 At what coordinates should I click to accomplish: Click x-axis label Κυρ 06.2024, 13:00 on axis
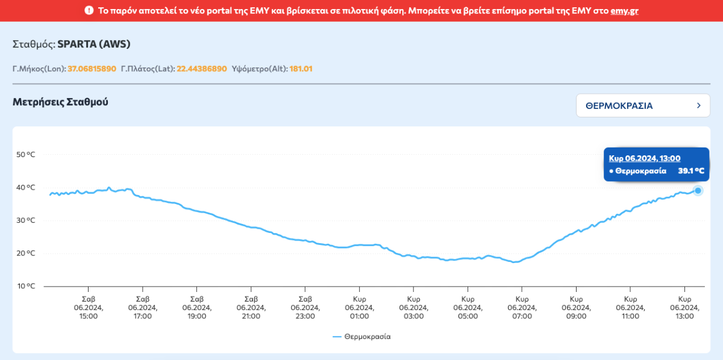(x=684, y=307)
